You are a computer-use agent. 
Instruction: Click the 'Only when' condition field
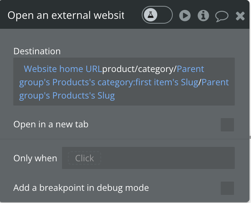coord(166,158)
